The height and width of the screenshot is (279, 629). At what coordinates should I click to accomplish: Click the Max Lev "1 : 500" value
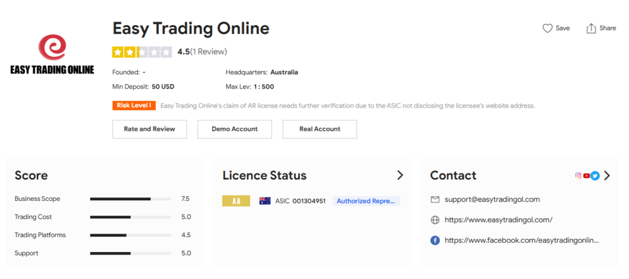[x=264, y=87]
